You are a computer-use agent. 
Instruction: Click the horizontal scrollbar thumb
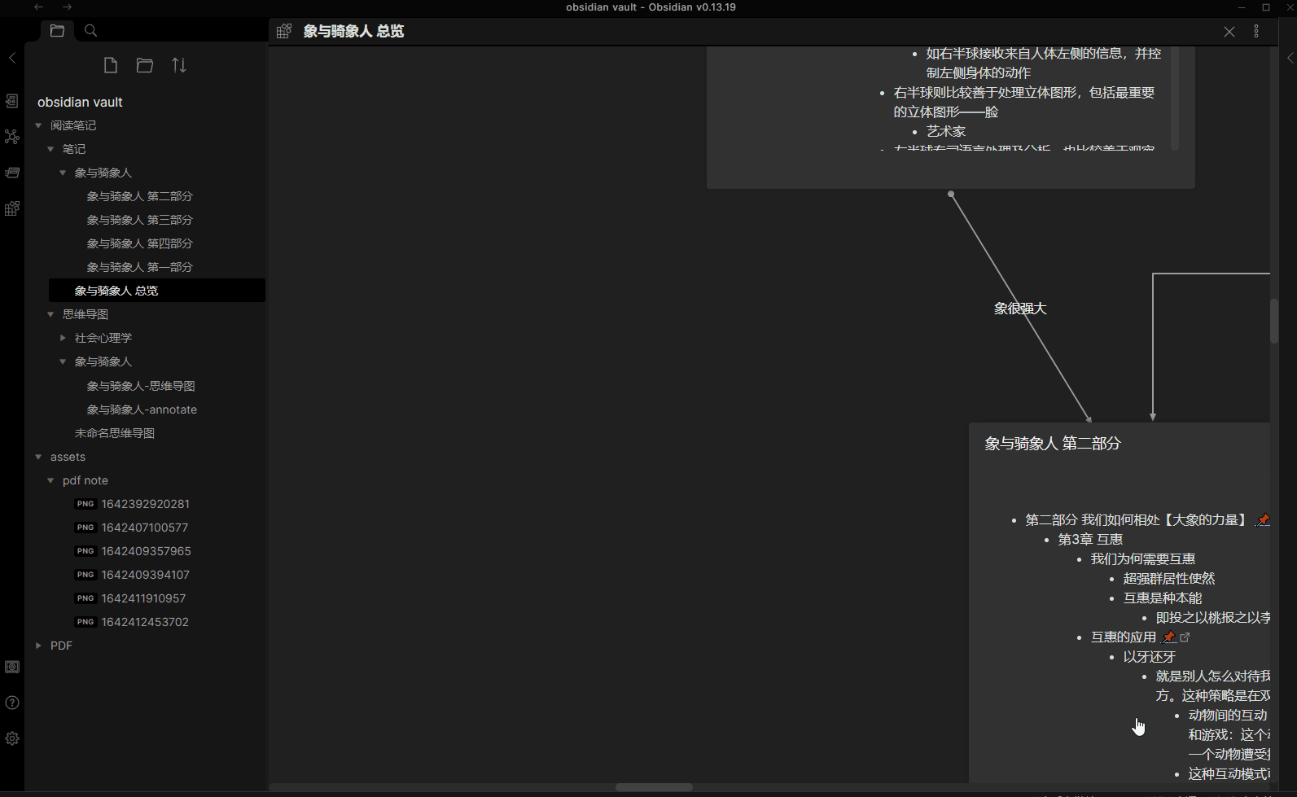[654, 787]
